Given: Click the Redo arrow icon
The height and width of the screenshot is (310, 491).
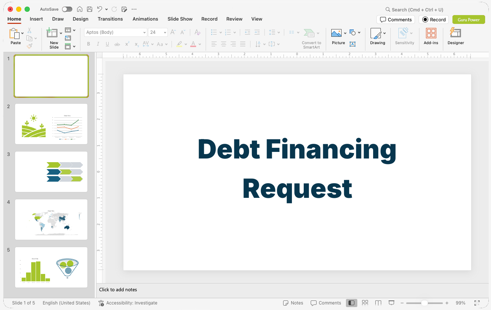Looking at the screenshot, I should [114, 9].
